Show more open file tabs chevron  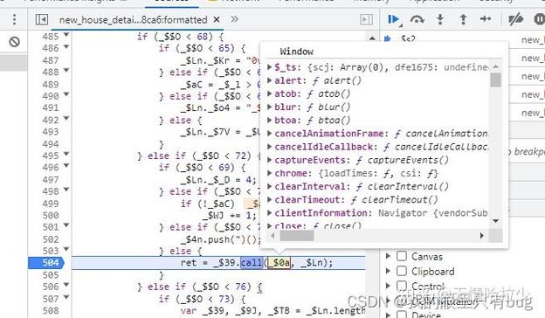tap(235, 19)
